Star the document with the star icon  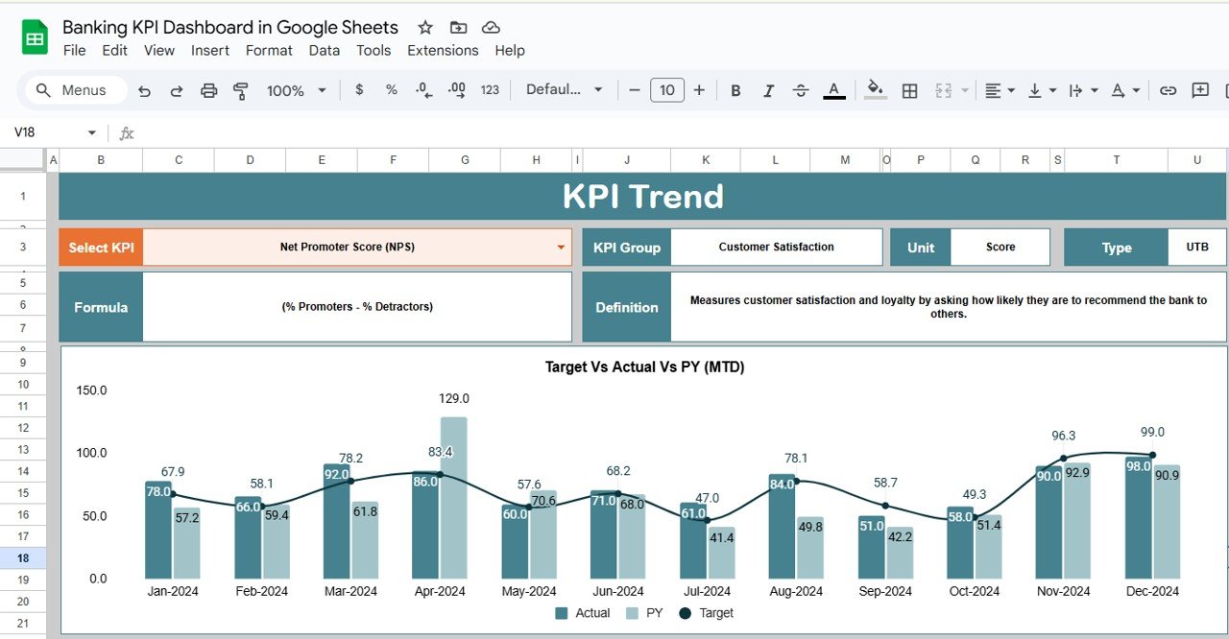425,28
